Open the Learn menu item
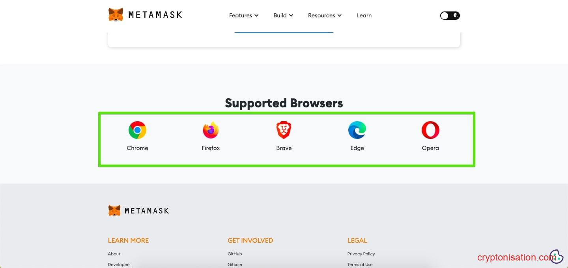The image size is (568, 268). (x=364, y=15)
